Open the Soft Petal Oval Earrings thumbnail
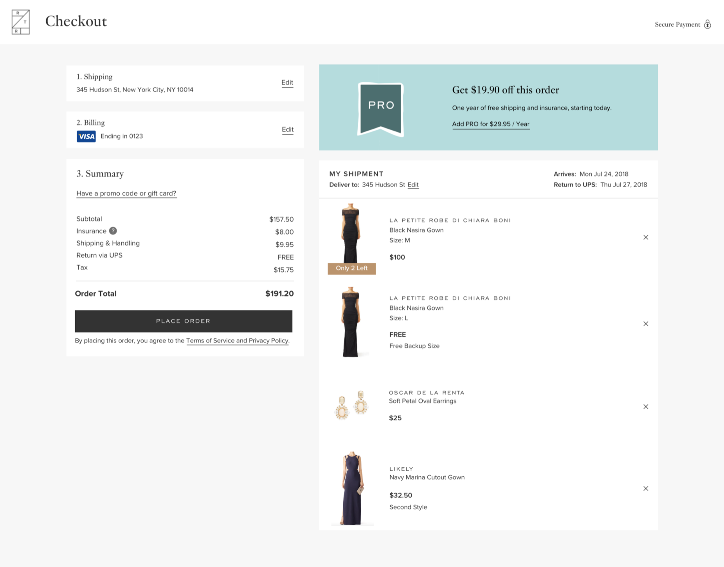This screenshot has height=567, width=724. click(351, 405)
